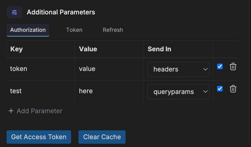
Task: Edit the key field containing token
Action: (40, 69)
